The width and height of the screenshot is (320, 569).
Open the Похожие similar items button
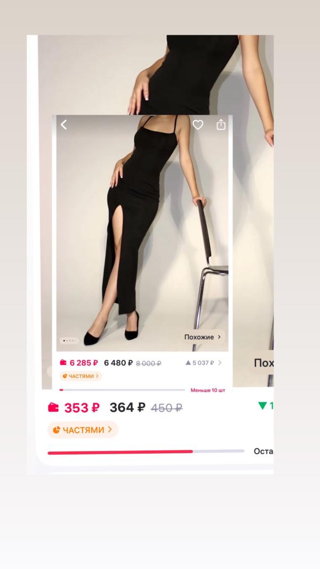tap(202, 337)
